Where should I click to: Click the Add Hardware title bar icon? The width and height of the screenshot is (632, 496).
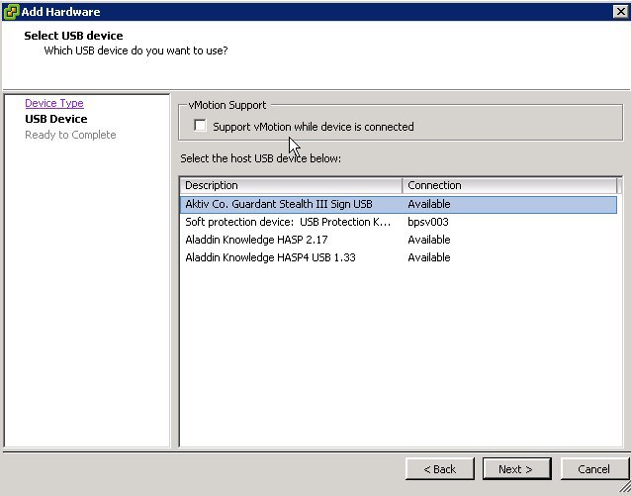coord(11,12)
